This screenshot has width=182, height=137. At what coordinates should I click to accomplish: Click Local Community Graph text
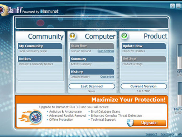point(33,51)
